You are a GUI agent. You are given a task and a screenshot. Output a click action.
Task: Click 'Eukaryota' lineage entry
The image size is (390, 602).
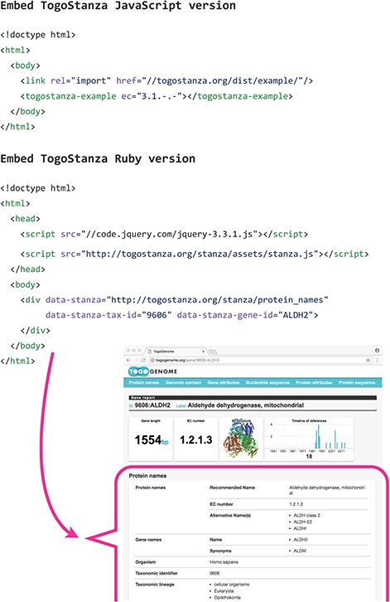pos(224,591)
